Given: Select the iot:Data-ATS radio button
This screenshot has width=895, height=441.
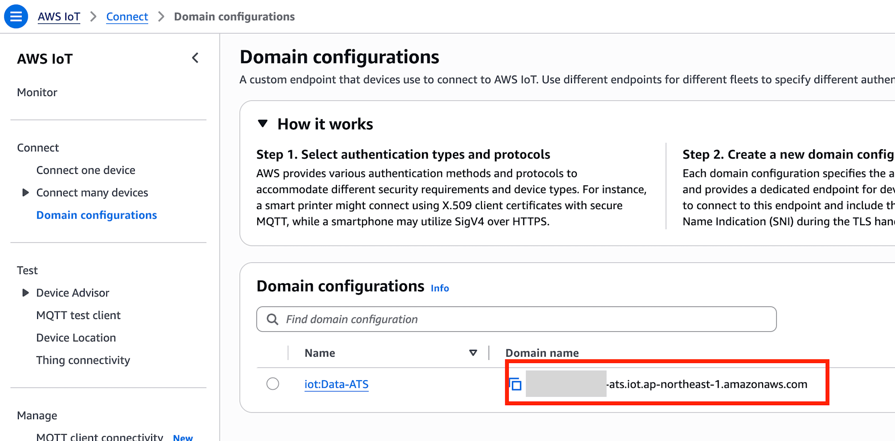Looking at the screenshot, I should [x=273, y=384].
